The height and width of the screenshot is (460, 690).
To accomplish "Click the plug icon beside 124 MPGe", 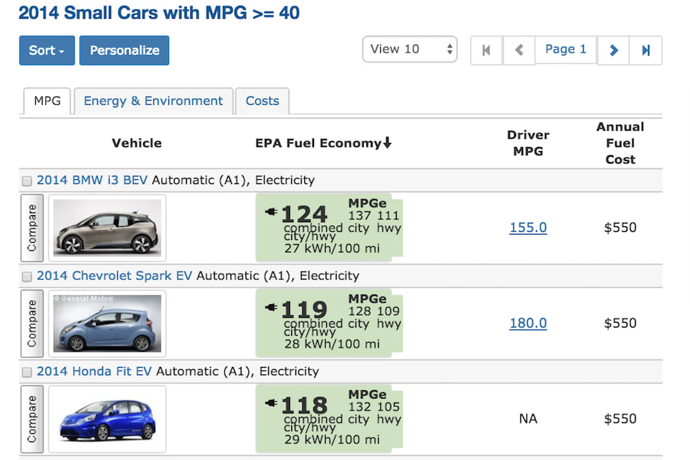I will point(271,212).
